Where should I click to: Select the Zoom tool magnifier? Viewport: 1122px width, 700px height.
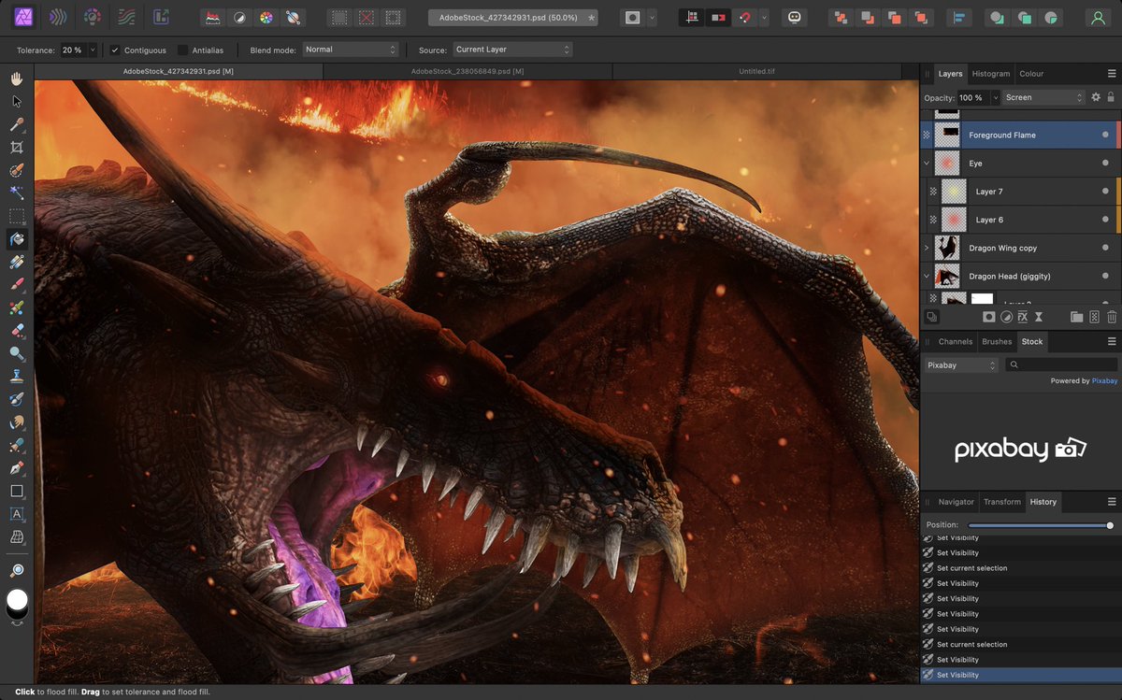point(16,569)
